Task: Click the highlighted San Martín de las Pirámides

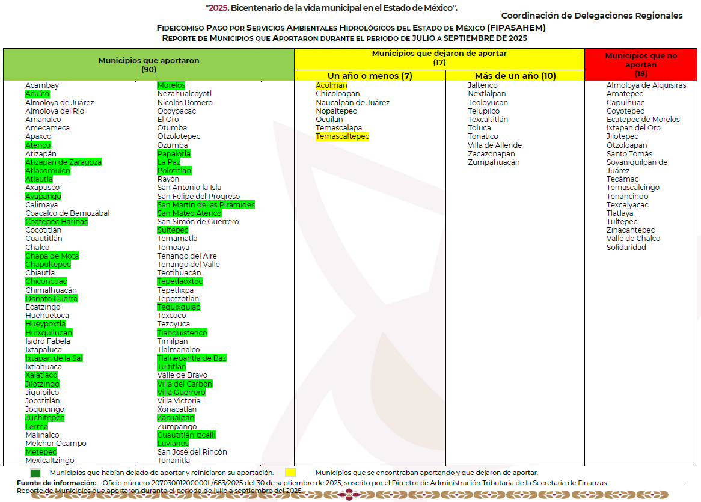Action: pyautogui.click(x=206, y=205)
